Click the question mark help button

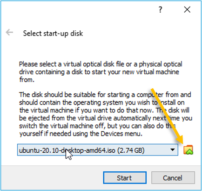click(x=161, y=10)
